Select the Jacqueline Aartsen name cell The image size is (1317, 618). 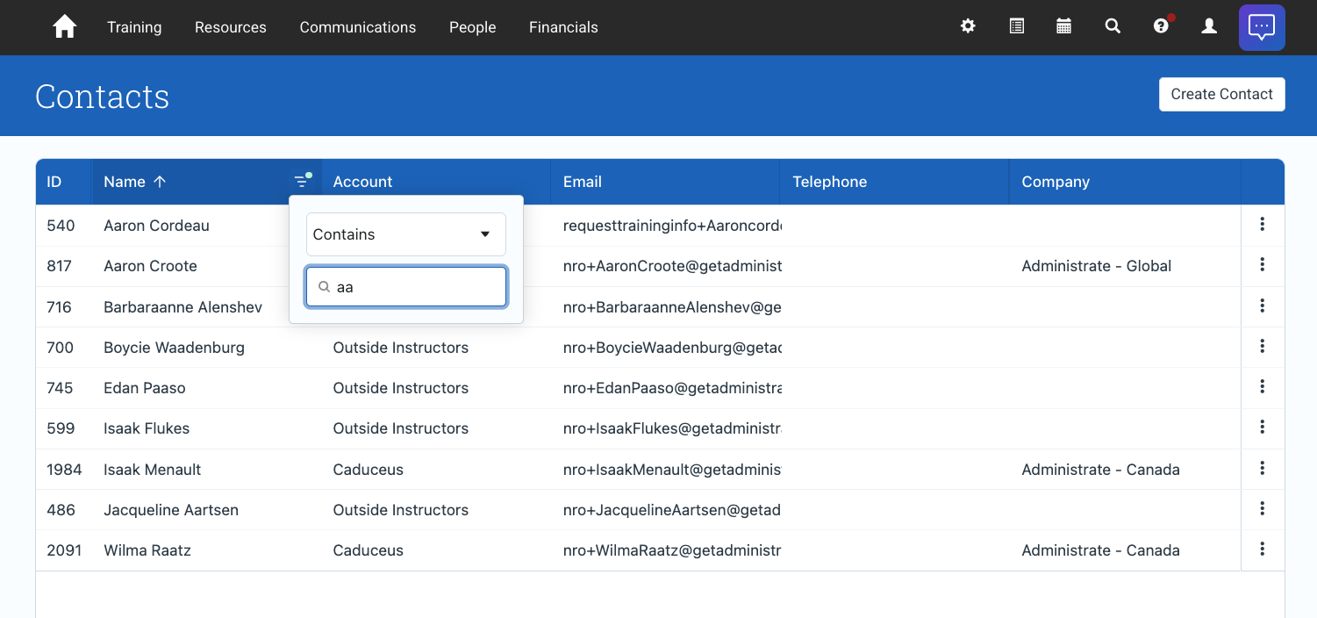click(171, 510)
